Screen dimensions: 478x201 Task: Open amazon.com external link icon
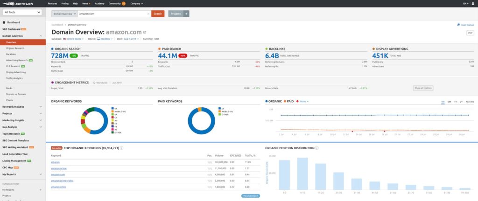[x=145, y=32]
